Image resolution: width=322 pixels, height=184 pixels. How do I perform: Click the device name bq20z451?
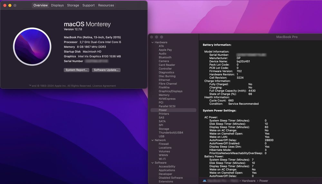coord(243,61)
